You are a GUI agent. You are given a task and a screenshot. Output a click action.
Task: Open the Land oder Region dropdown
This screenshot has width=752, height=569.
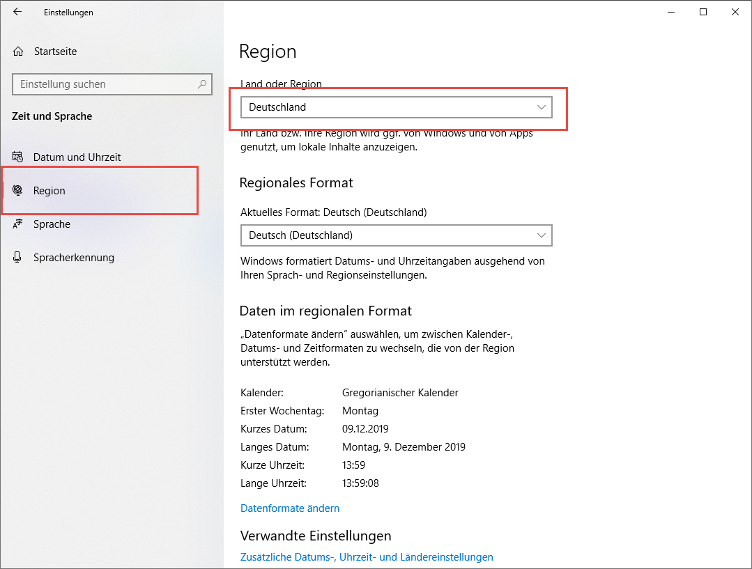396,107
